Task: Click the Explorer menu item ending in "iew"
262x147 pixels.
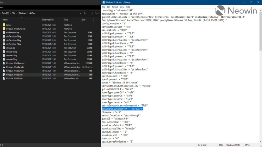Action: pyautogui.click(x=1, y=8)
